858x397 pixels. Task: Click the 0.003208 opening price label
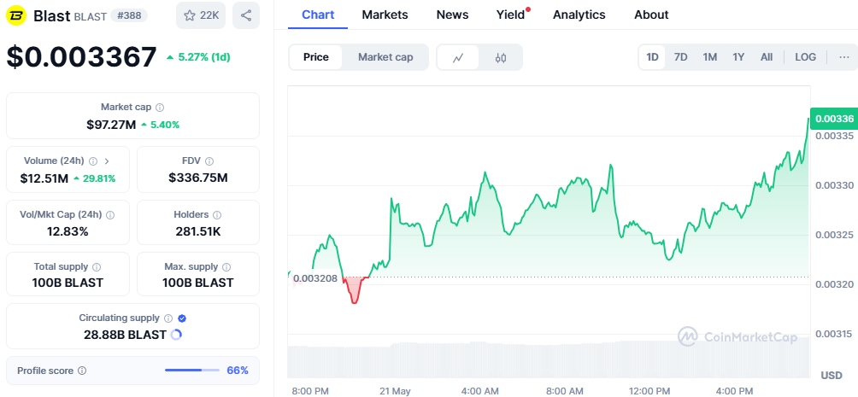point(315,278)
